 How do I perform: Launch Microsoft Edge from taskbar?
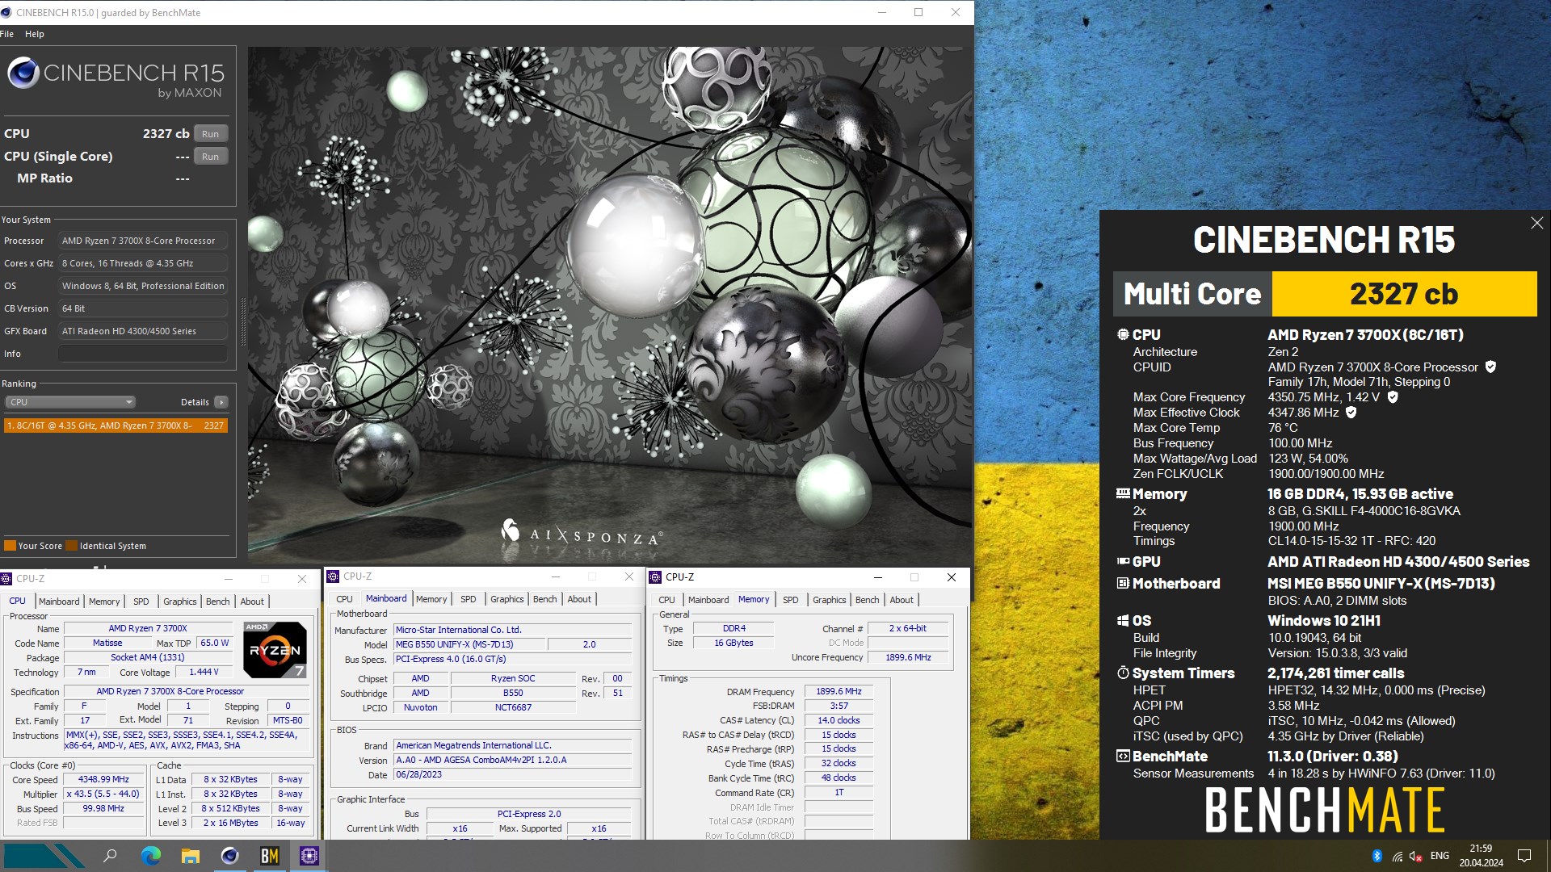tap(150, 856)
